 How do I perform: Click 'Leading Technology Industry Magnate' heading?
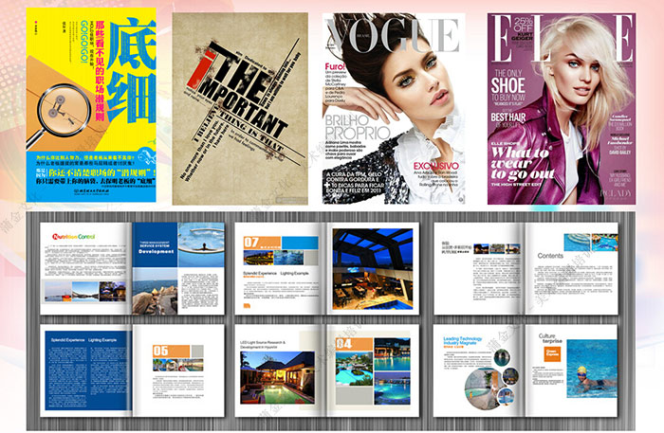(x=463, y=341)
